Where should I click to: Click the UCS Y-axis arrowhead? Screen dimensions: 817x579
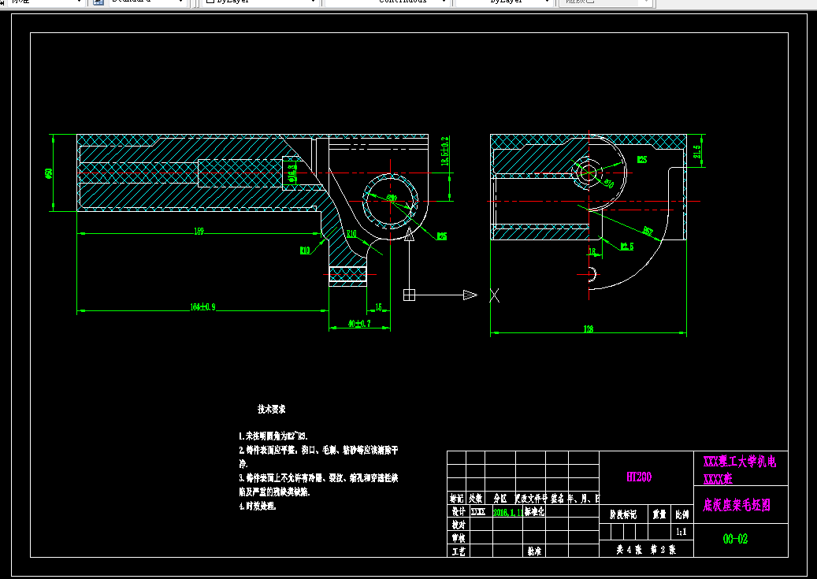(410, 235)
